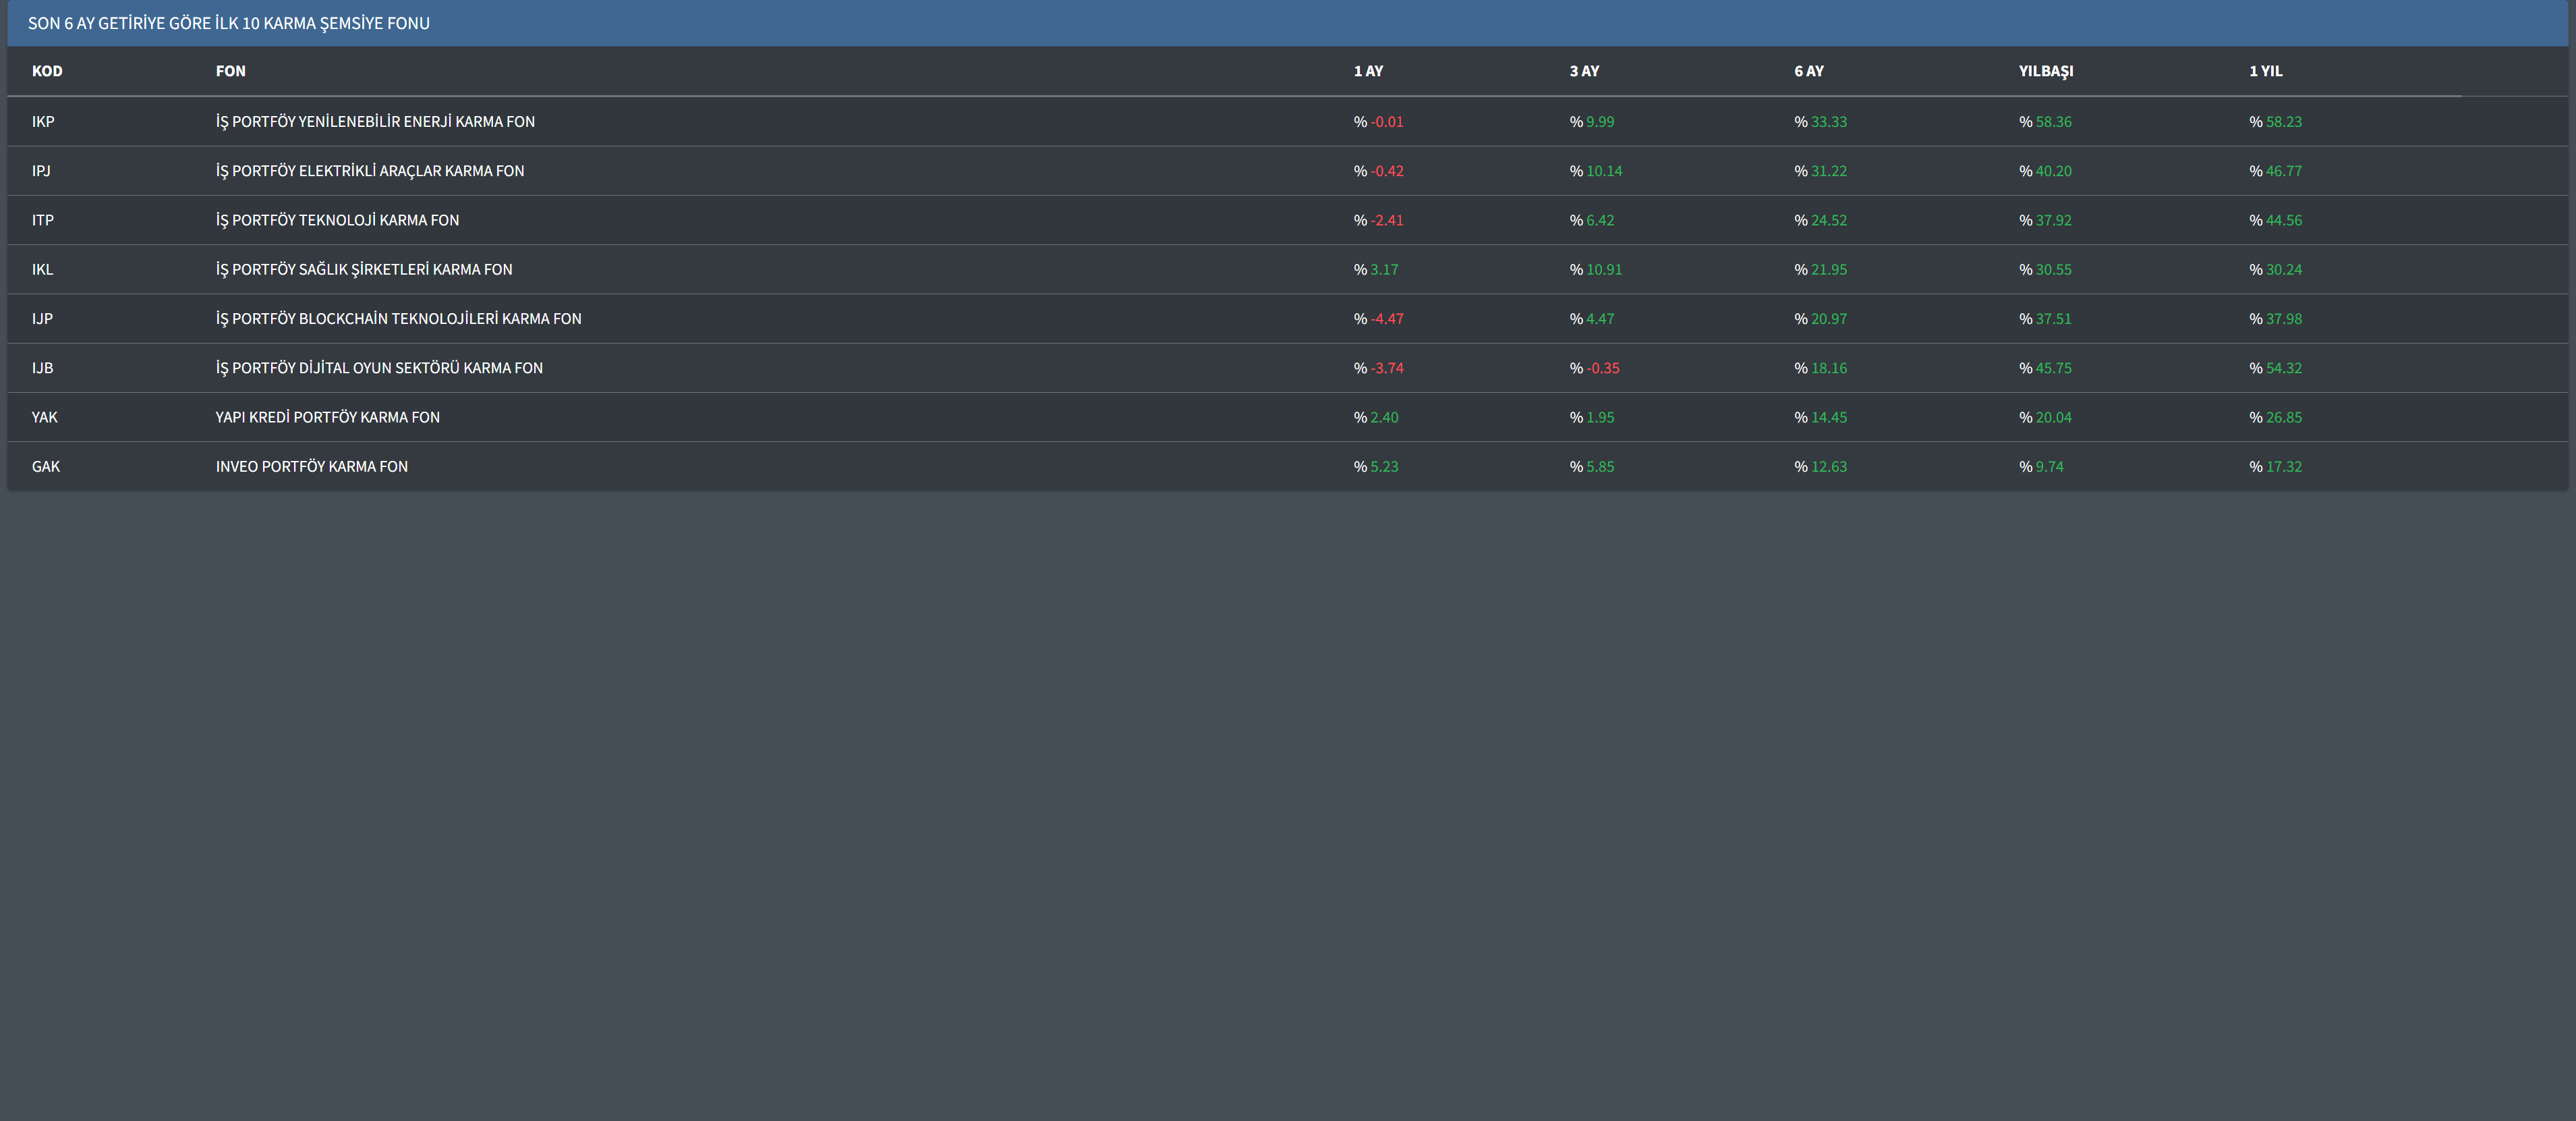Click the FON column header
The image size is (2576, 1121).
coord(230,71)
